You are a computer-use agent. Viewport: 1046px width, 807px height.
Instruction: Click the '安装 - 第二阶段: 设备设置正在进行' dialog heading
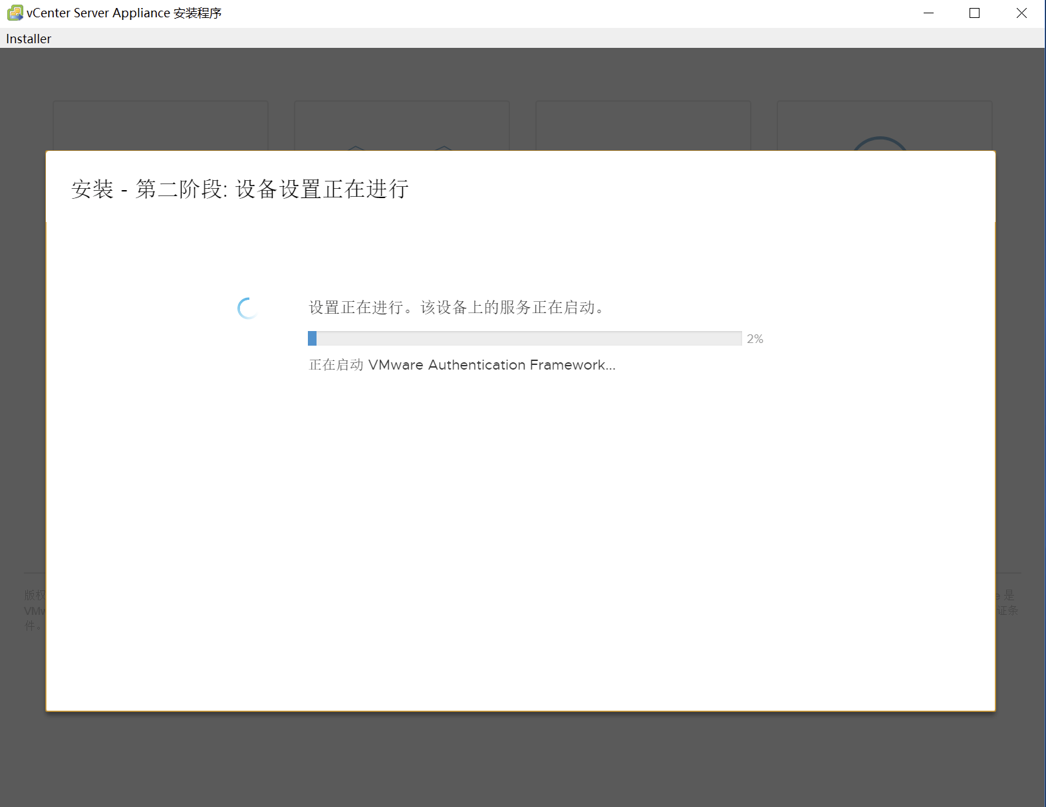[x=240, y=189]
